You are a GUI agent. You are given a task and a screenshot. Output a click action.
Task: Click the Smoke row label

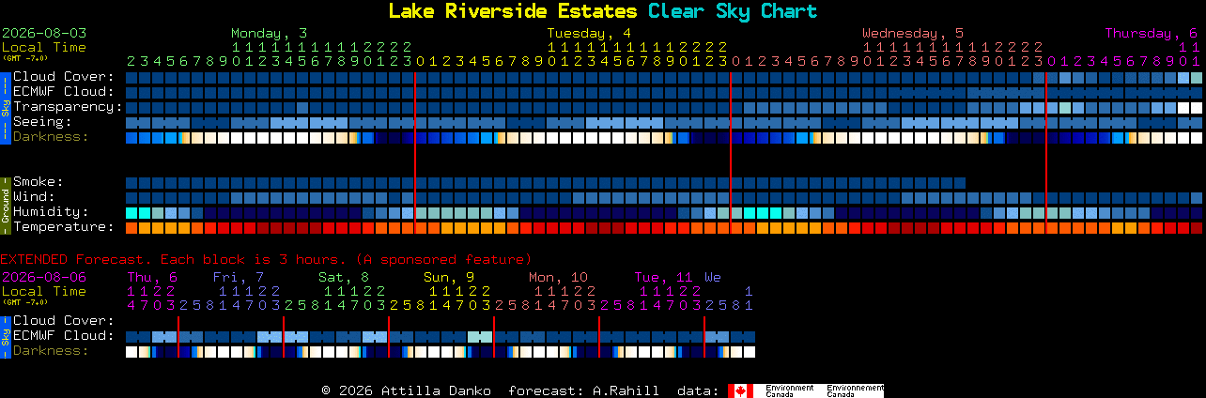38,182
